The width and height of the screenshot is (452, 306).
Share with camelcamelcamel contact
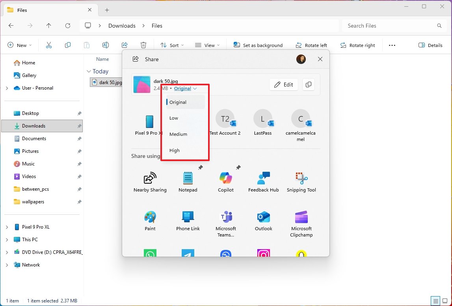[x=301, y=126]
